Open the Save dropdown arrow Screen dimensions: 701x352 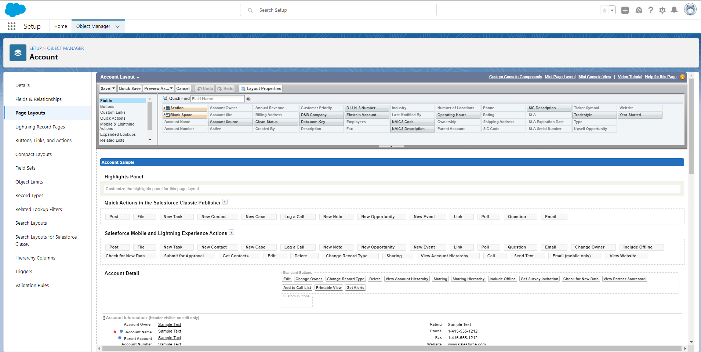(114, 88)
